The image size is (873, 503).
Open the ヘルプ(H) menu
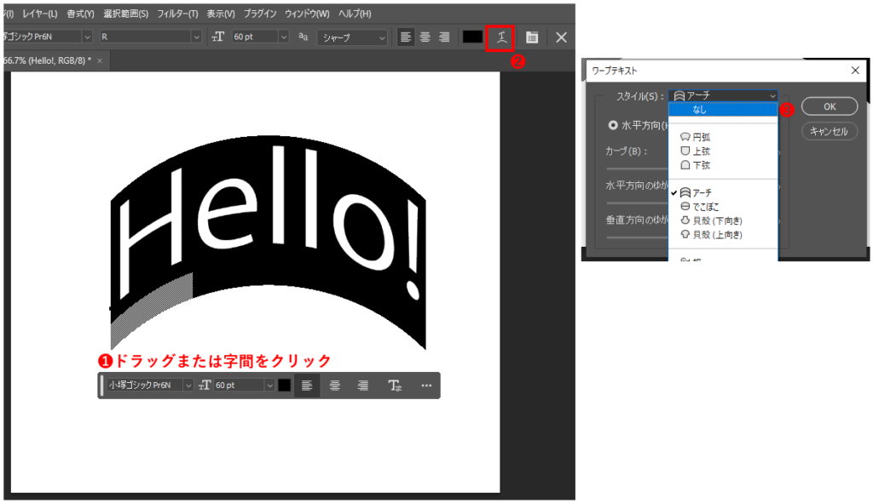point(355,14)
